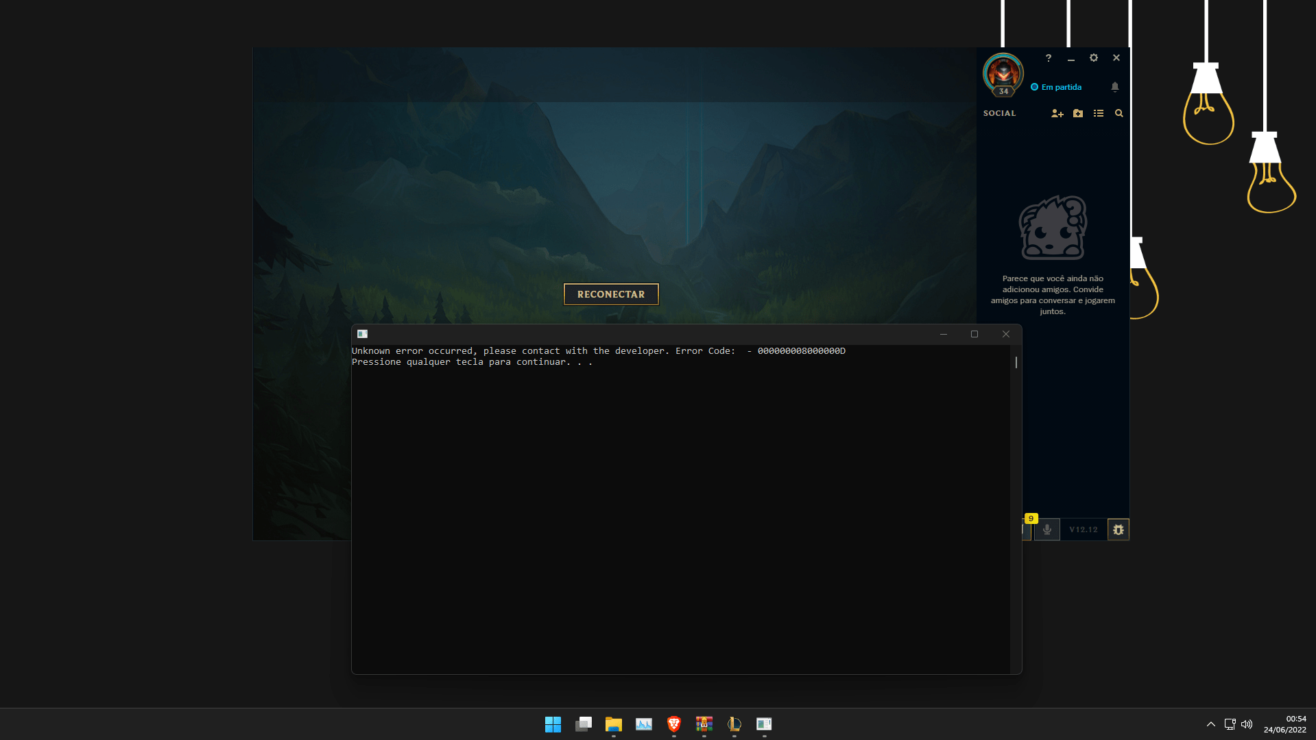This screenshot has width=1316, height=740.
Task: Click the 'Unknown error occurred' console line
Action: [x=599, y=350]
